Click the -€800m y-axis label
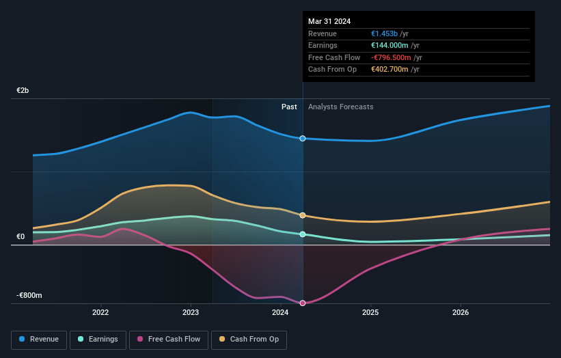561x358 pixels. (x=29, y=295)
